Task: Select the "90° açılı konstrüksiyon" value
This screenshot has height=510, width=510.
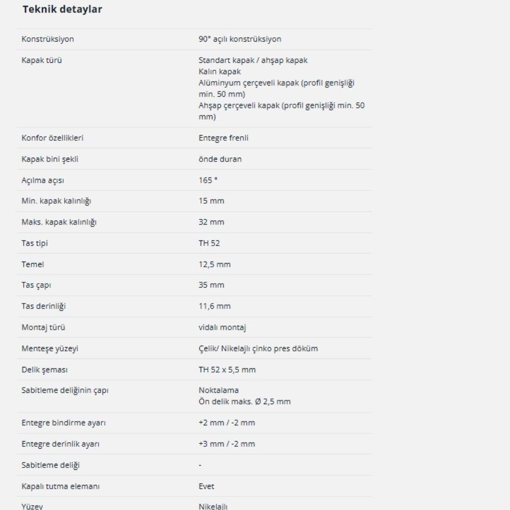Action: click(x=240, y=39)
